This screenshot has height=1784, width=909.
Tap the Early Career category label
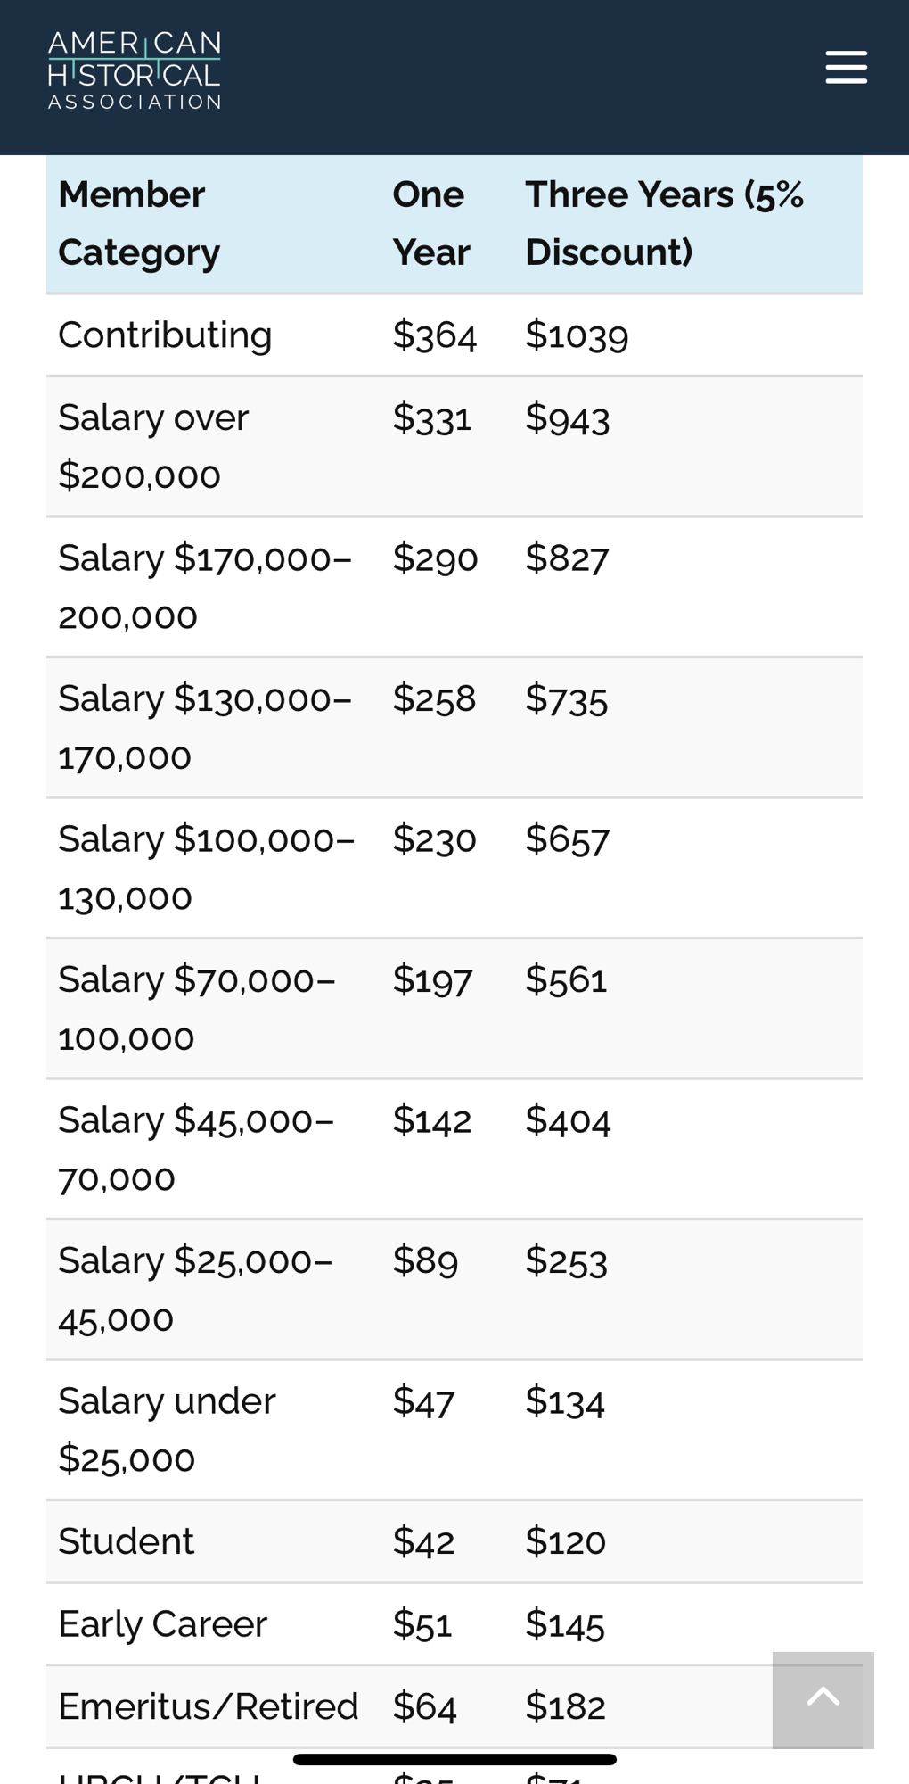pos(162,1624)
